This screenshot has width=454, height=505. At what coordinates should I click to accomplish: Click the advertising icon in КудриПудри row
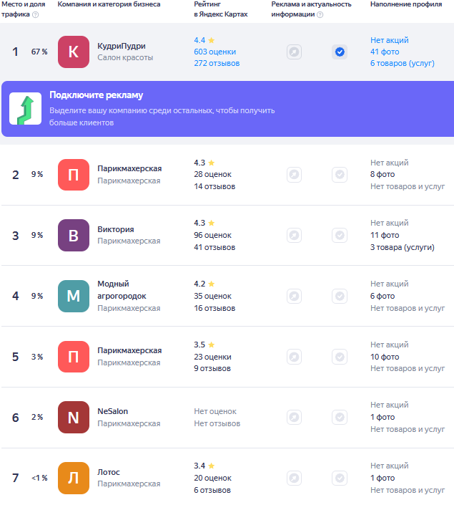(294, 52)
